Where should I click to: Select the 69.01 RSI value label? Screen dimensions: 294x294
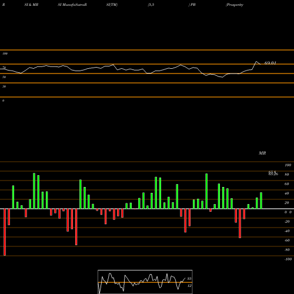click(270, 63)
